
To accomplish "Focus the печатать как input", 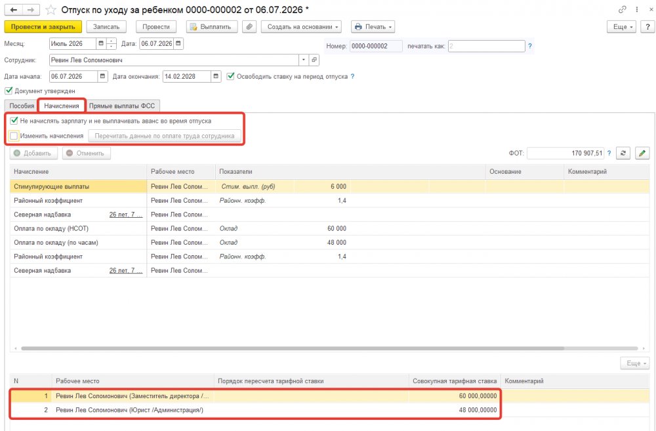I will 486,46.
